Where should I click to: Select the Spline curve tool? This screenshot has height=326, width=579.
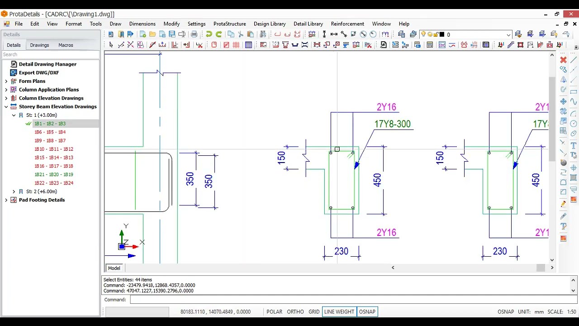[x=574, y=102]
